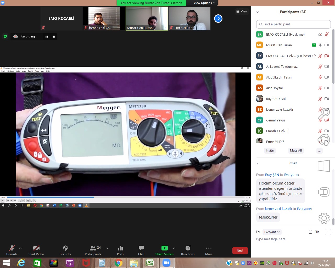Click the Invite button
Screen dimensions: 335x268
pyautogui.click(x=270, y=150)
